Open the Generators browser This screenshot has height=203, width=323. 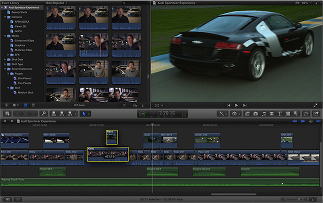pyautogui.click(x=288, y=114)
